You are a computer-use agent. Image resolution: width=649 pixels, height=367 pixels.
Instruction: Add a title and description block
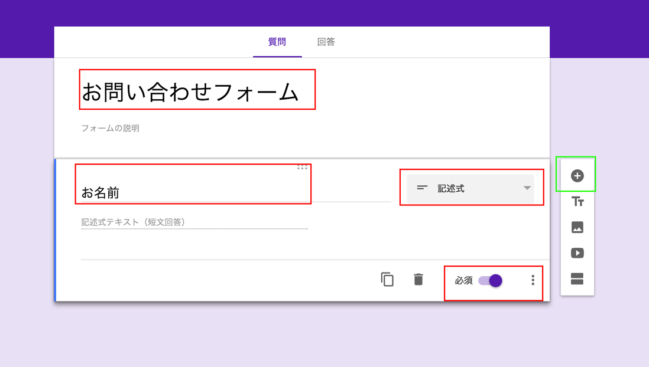point(577,202)
